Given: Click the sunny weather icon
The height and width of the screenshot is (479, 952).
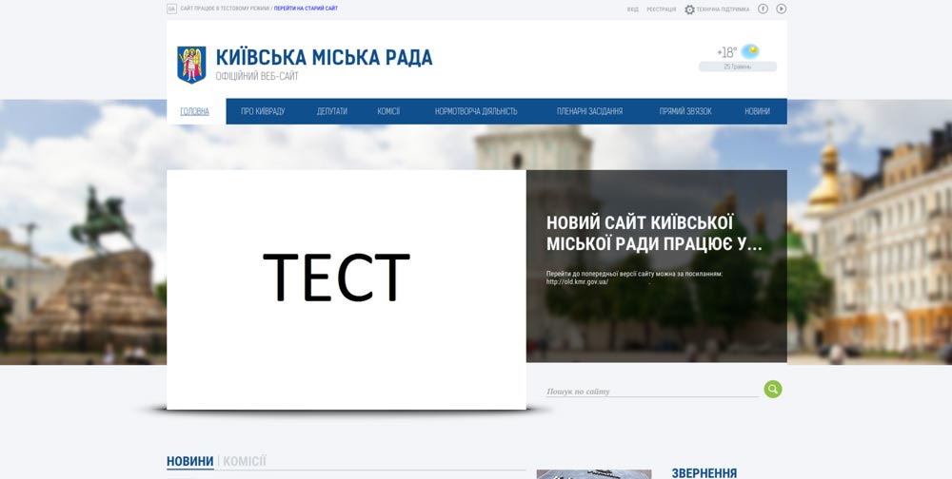Looking at the screenshot, I should click(x=750, y=51).
